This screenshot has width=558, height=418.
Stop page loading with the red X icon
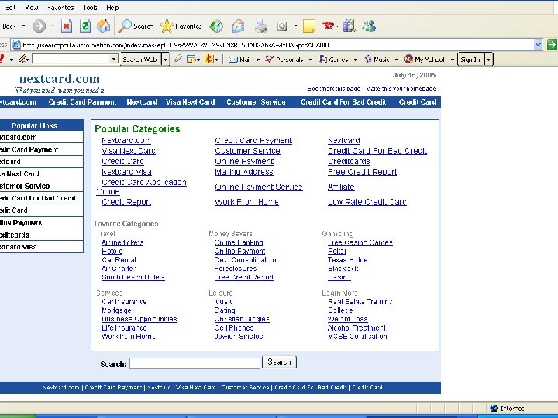(67, 26)
